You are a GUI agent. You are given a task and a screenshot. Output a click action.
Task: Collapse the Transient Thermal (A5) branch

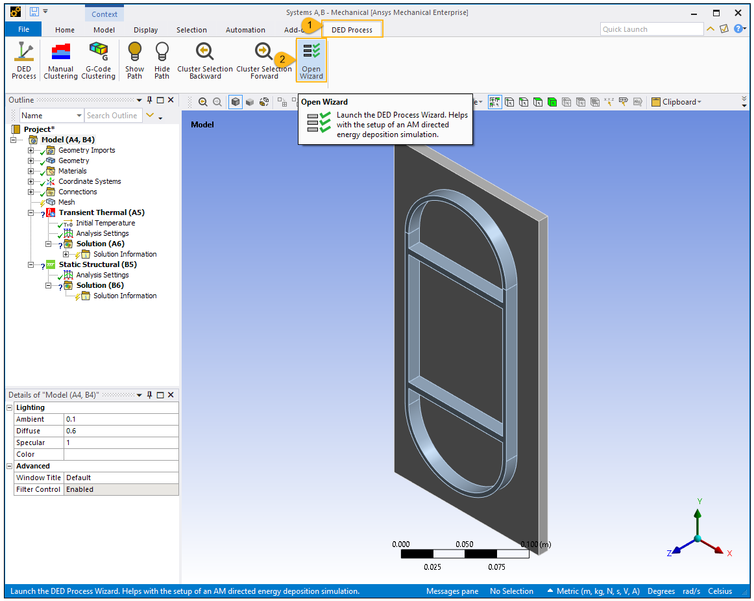point(30,212)
